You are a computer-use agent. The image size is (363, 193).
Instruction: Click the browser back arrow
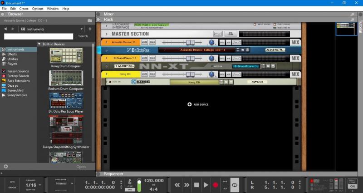click(x=5, y=29)
